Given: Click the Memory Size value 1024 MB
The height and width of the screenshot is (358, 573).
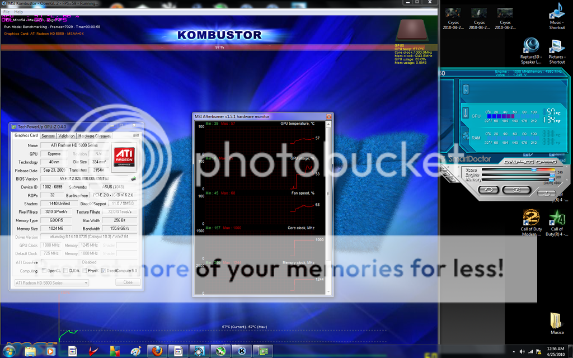Looking at the screenshot, I should point(56,228).
